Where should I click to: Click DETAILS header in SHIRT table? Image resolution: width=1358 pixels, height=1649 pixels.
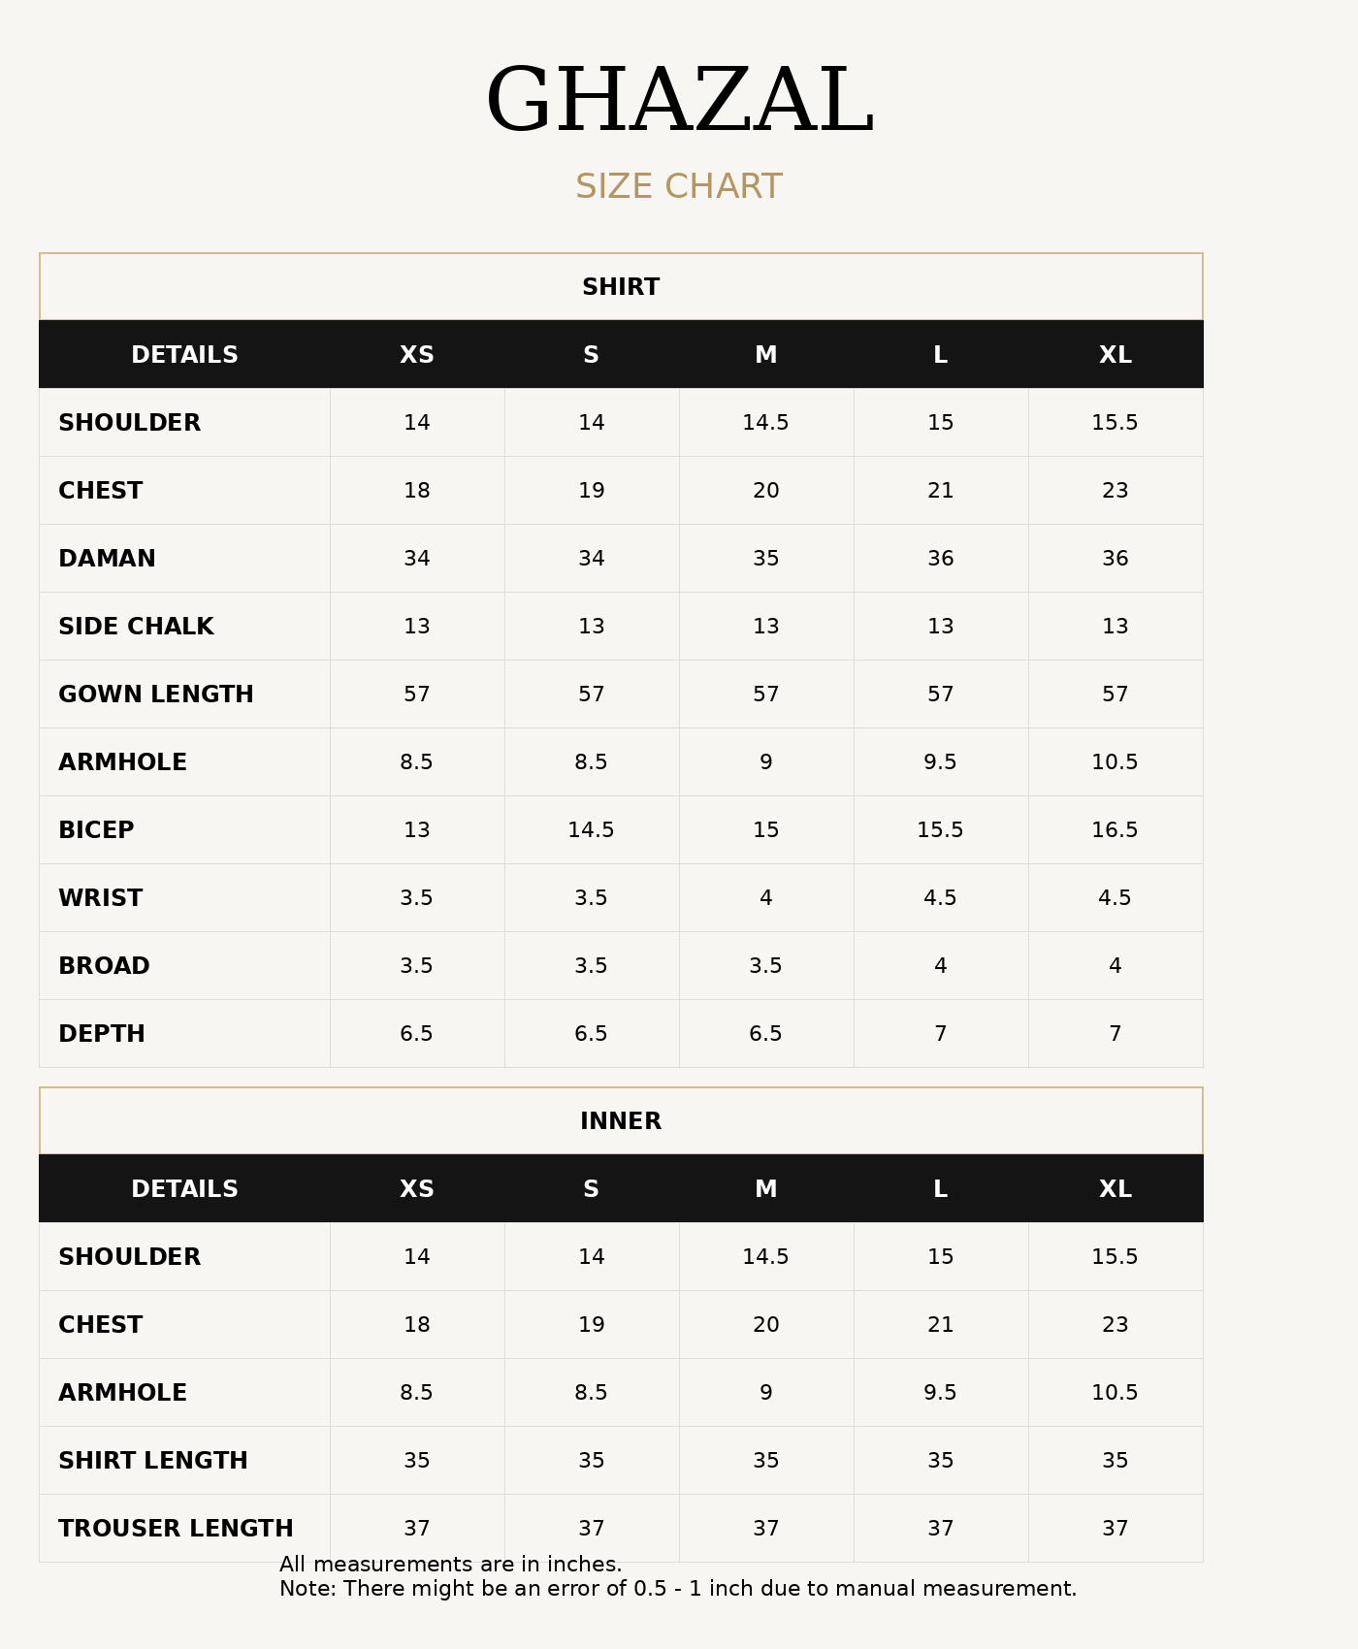[x=184, y=355]
